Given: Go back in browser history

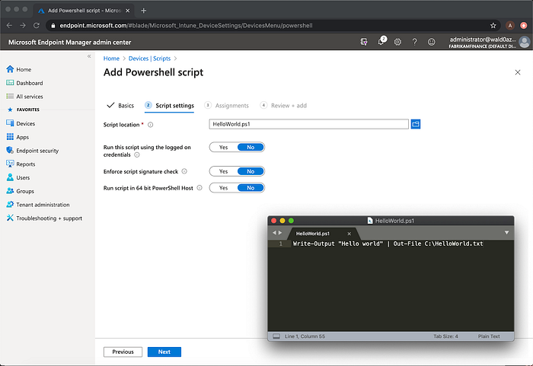Looking at the screenshot, I should 9,25.
